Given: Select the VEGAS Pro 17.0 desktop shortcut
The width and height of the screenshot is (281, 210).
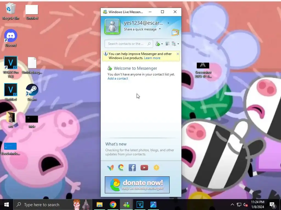Looking at the screenshot, I should [11, 67].
